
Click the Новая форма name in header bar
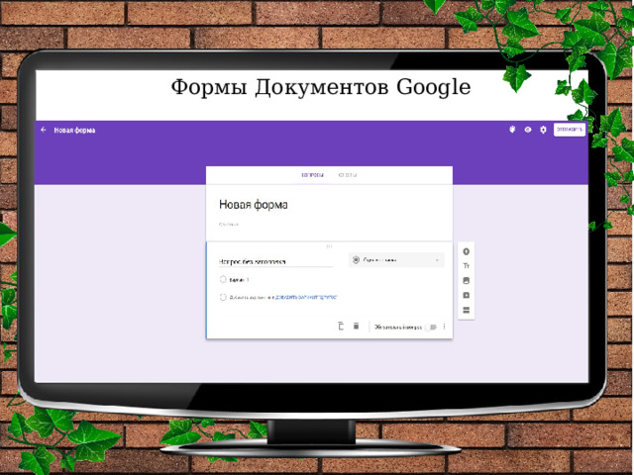pyautogui.click(x=75, y=130)
